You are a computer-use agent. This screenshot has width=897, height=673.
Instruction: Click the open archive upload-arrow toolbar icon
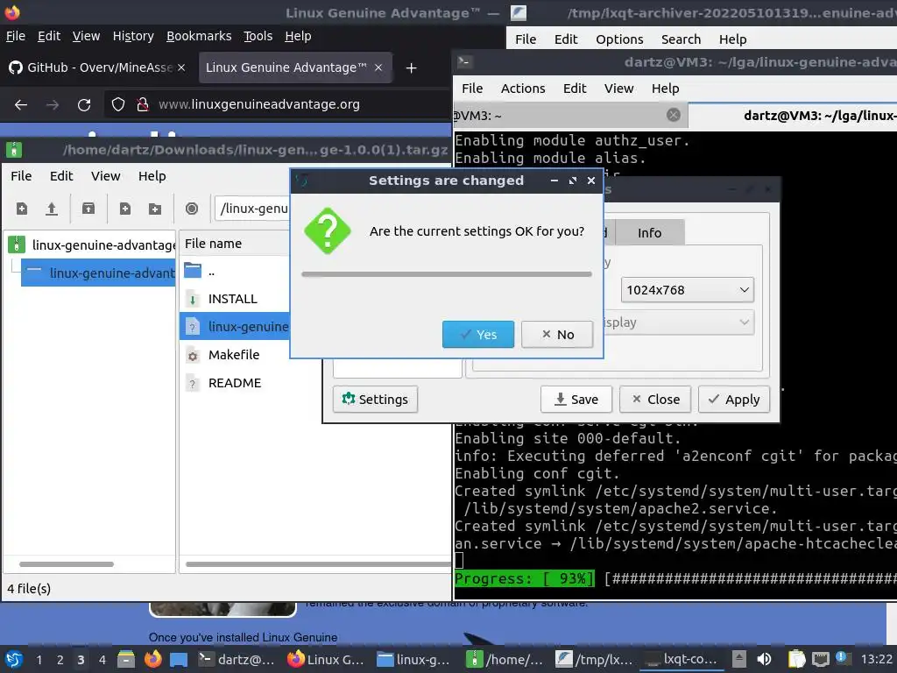click(52, 209)
